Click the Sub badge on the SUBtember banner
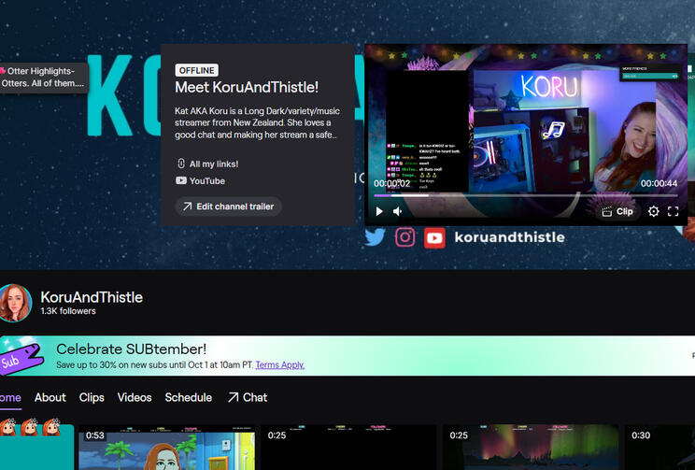Image resolution: width=695 pixels, height=470 pixels. click(20, 358)
